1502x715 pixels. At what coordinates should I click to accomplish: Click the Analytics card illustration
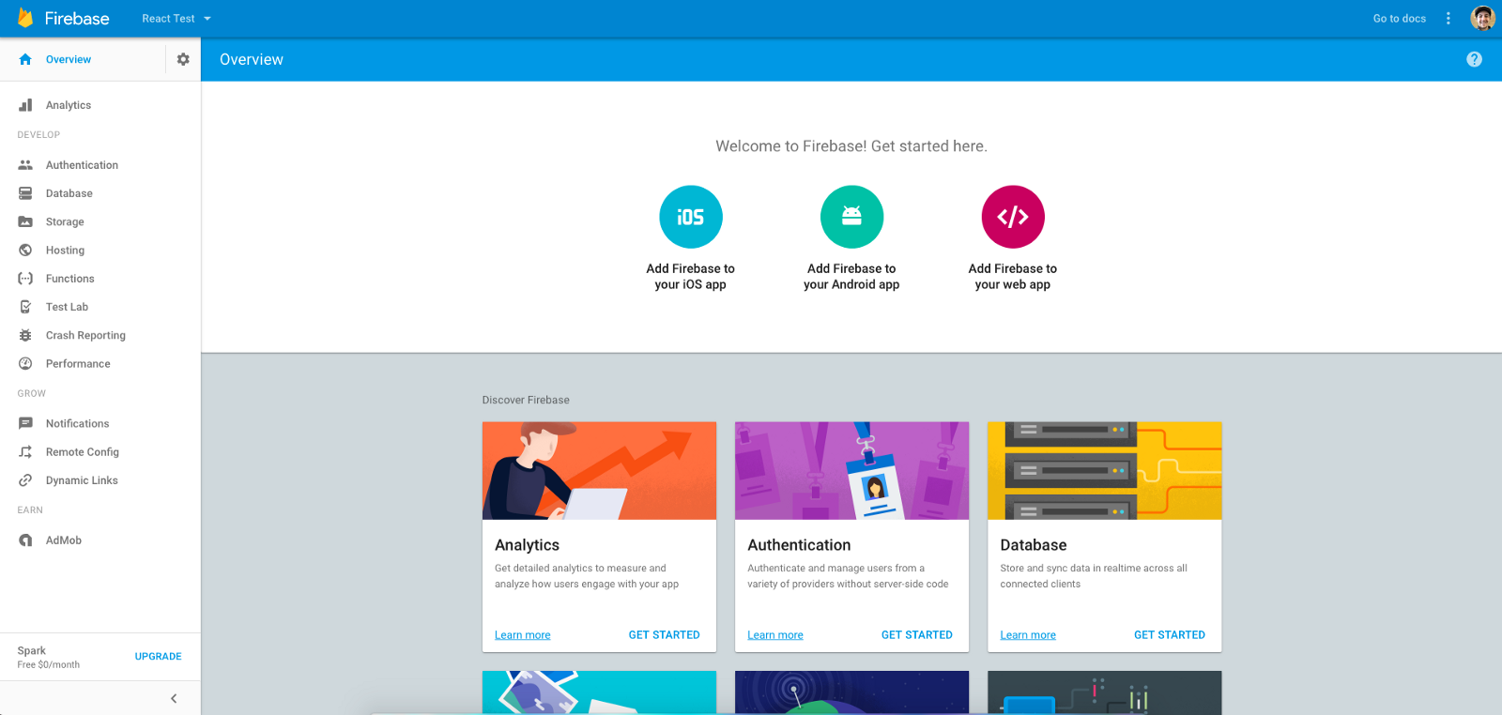pyautogui.click(x=599, y=470)
